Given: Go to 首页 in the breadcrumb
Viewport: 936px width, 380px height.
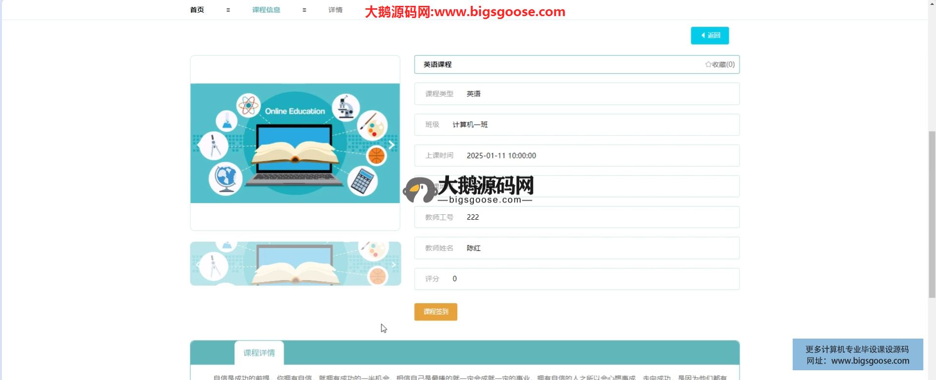Looking at the screenshot, I should point(197,10).
